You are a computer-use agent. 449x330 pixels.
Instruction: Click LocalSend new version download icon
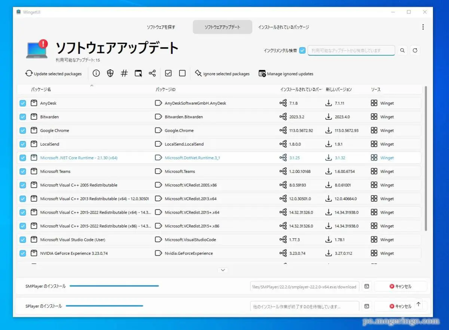329,144
